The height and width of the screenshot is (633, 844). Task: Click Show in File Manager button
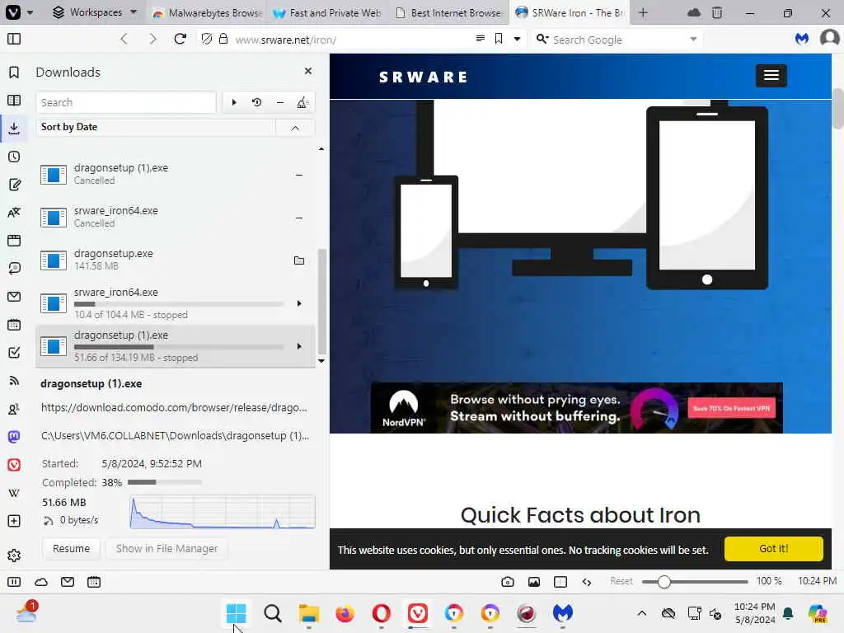click(166, 548)
